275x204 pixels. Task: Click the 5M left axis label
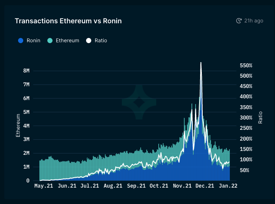point(26,112)
